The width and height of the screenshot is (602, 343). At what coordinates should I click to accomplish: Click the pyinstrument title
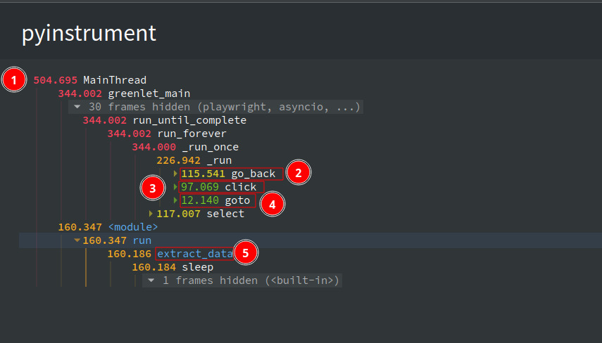tap(89, 33)
